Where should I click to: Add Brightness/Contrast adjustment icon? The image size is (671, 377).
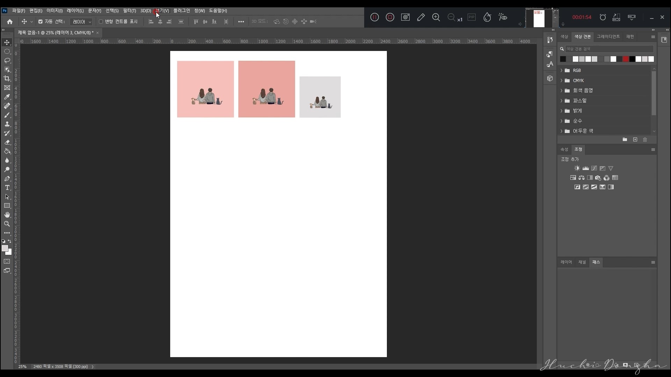[x=577, y=168]
